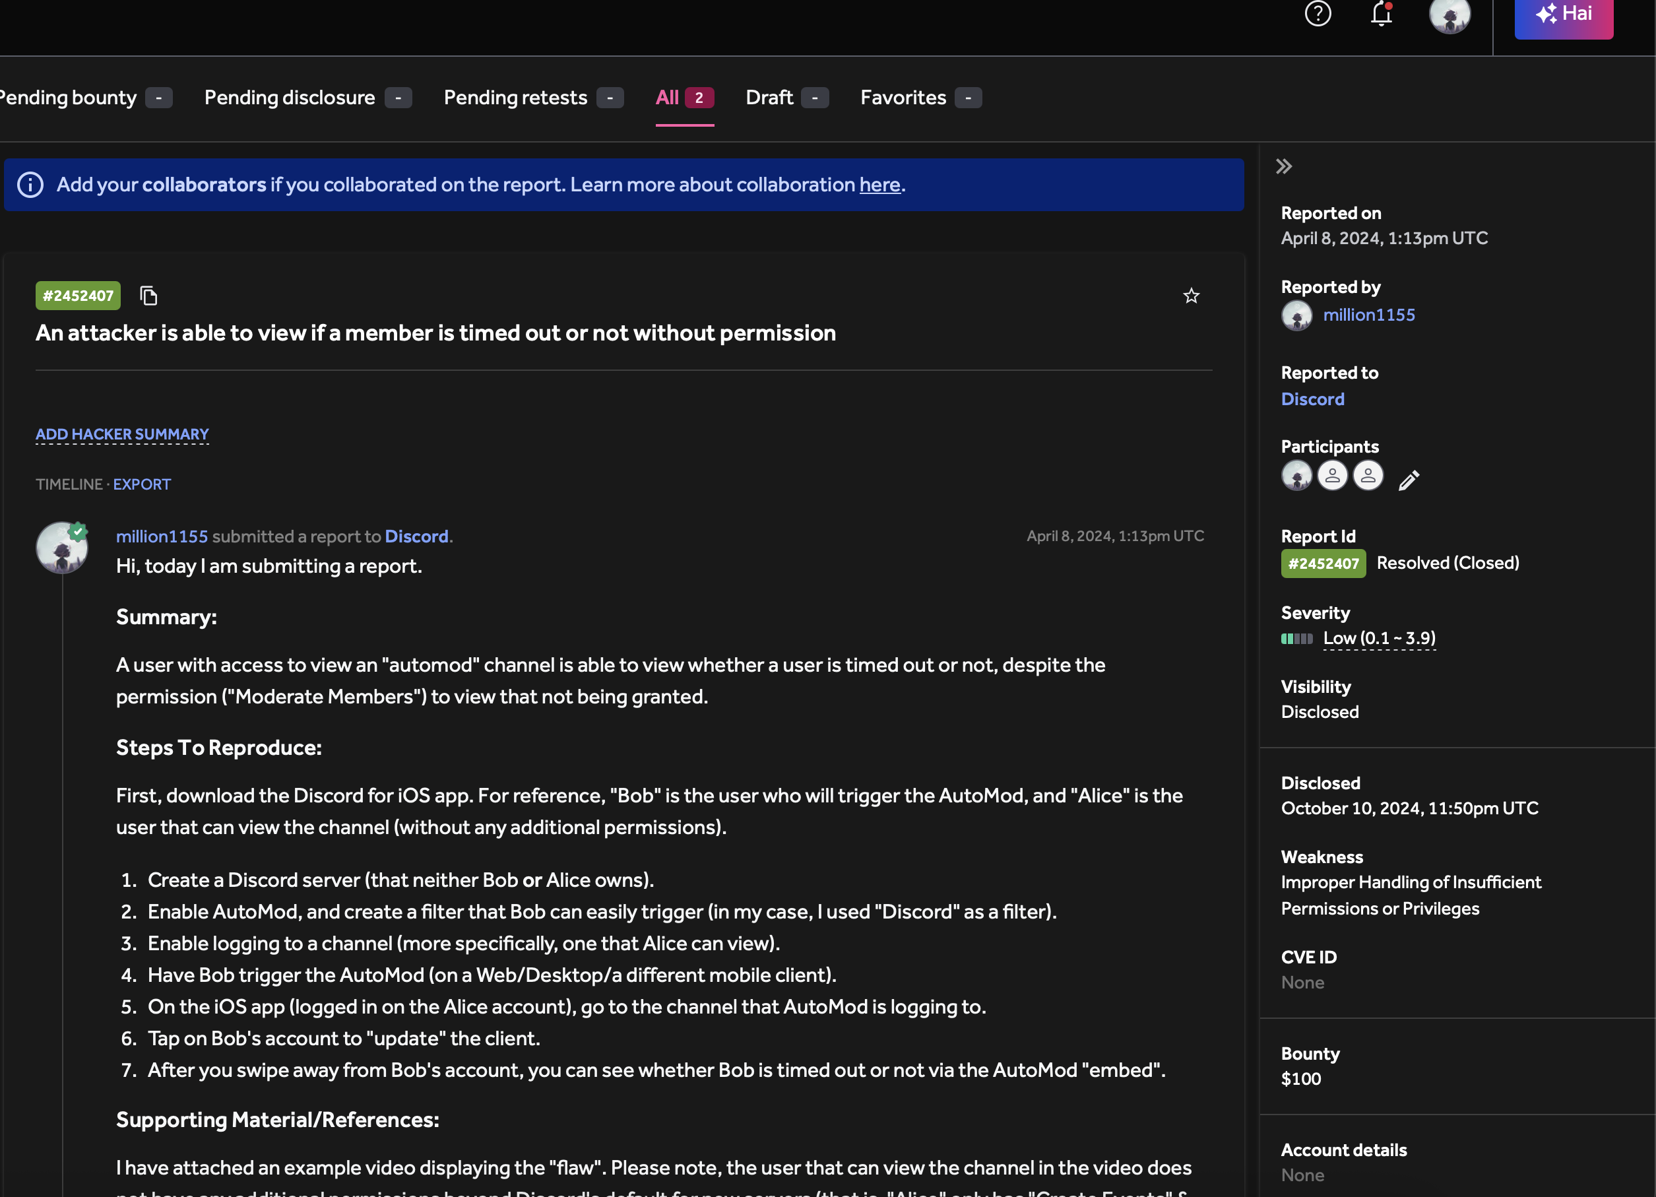Select the All reports tab
This screenshot has height=1197, width=1656.
[x=684, y=97]
